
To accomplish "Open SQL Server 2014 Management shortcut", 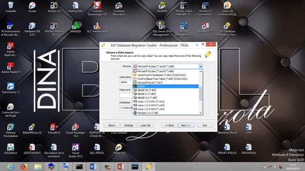I will 162,28.
